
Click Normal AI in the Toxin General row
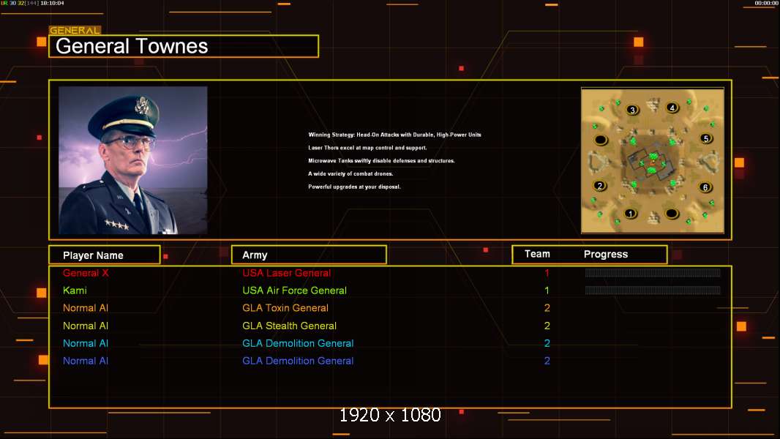tap(86, 308)
